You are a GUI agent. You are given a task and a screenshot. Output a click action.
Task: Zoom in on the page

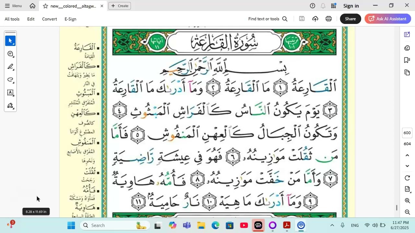coord(408,201)
